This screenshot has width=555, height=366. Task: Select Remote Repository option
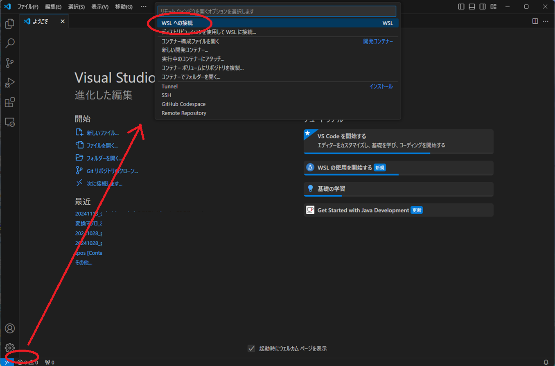(277, 113)
